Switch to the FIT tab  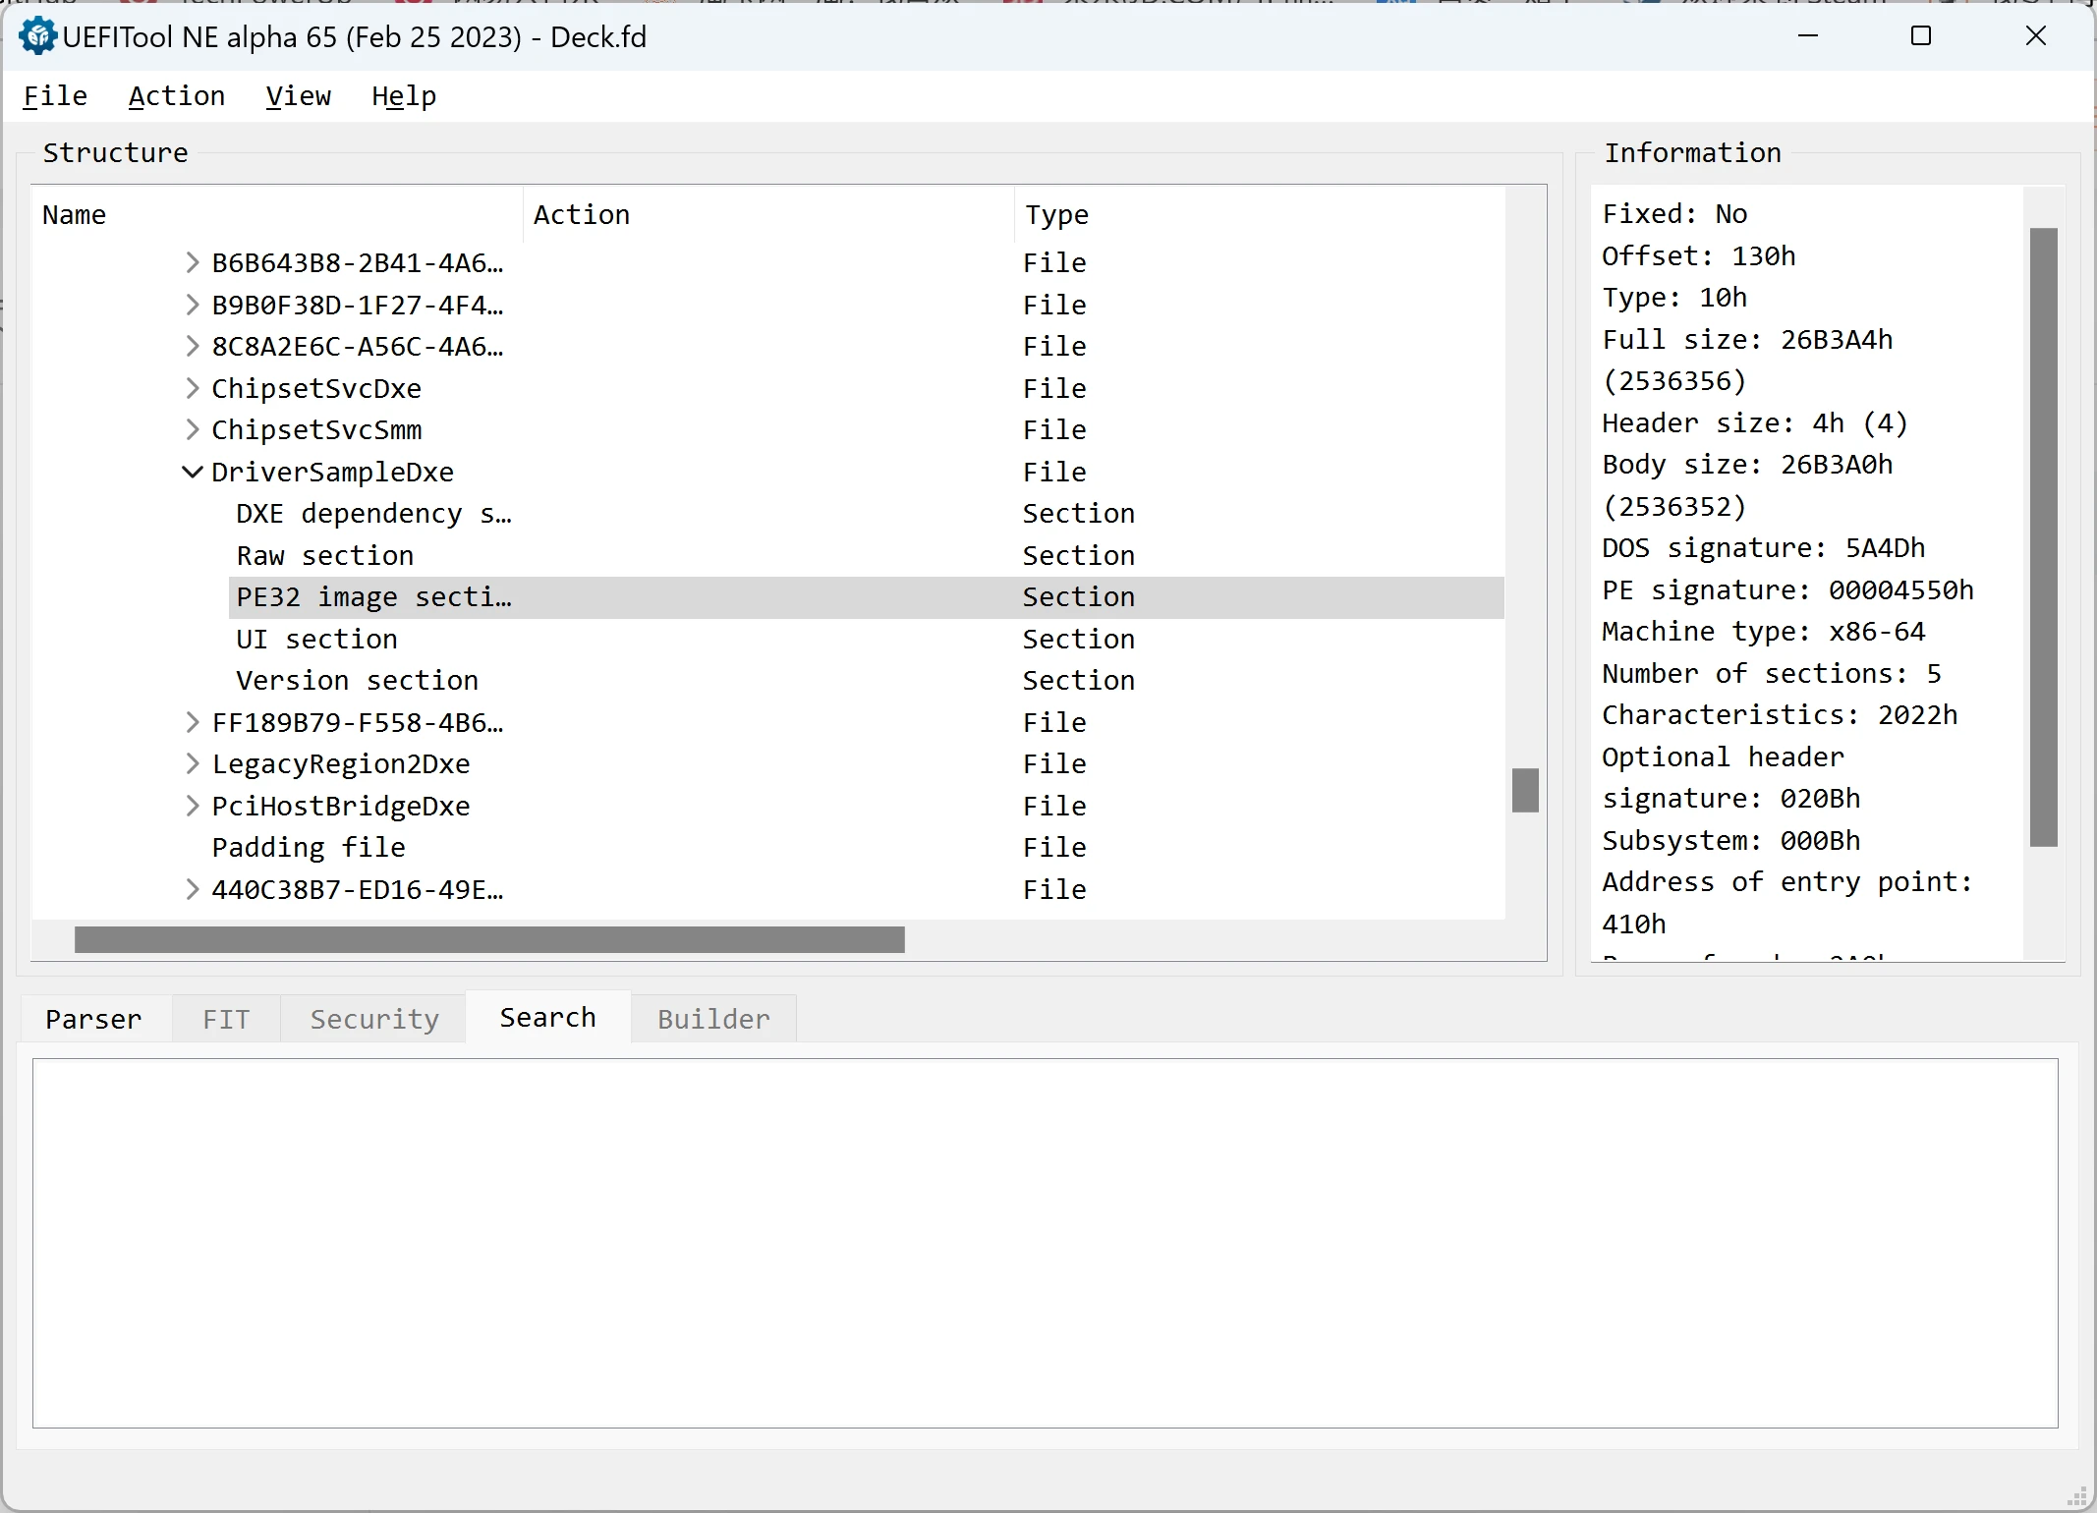pyautogui.click(x=226, y=1019)
